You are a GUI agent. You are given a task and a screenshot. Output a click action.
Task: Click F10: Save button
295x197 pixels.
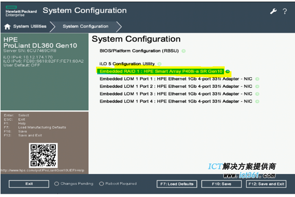coord(222,184)
